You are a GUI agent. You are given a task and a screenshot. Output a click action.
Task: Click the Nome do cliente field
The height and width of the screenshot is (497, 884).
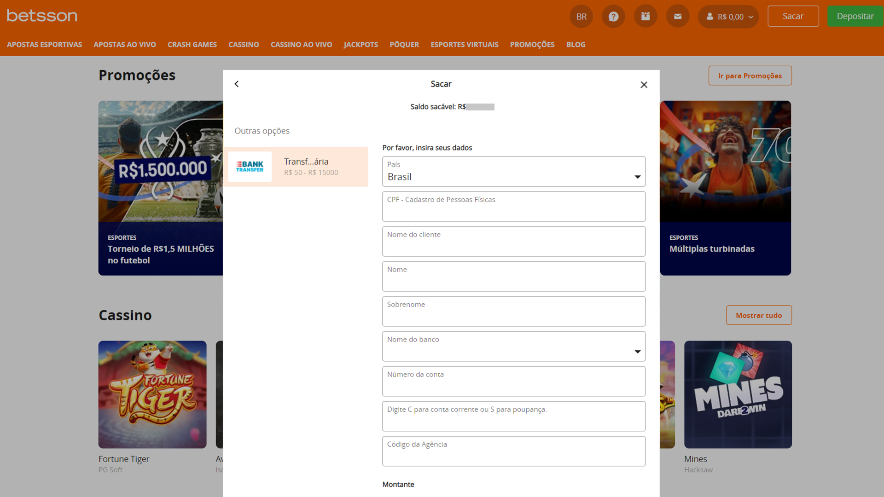click(514, 241)
